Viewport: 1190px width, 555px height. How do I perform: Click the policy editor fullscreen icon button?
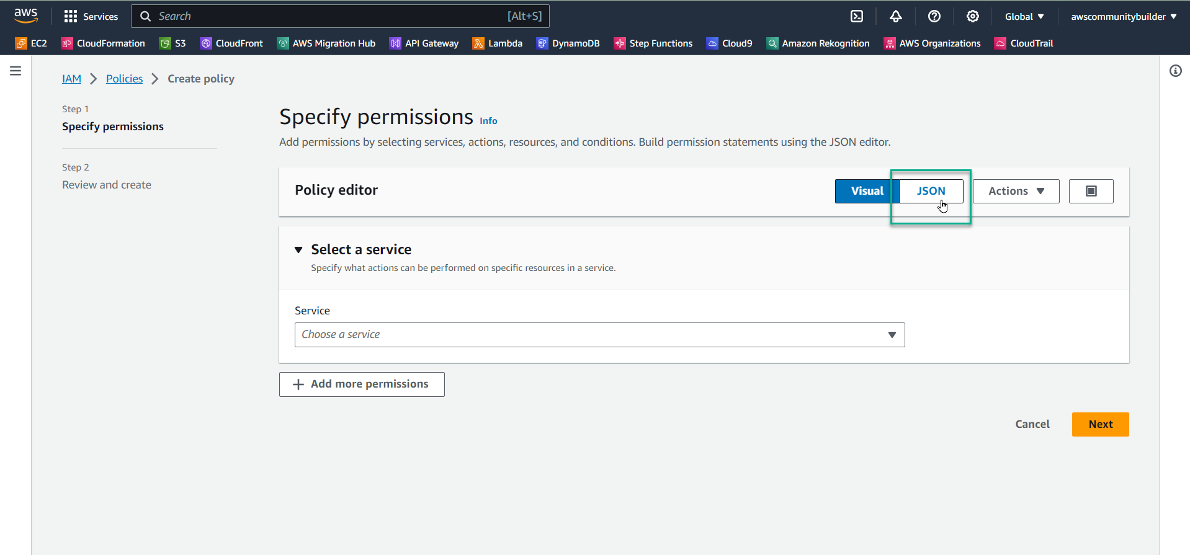[1091, 191]
